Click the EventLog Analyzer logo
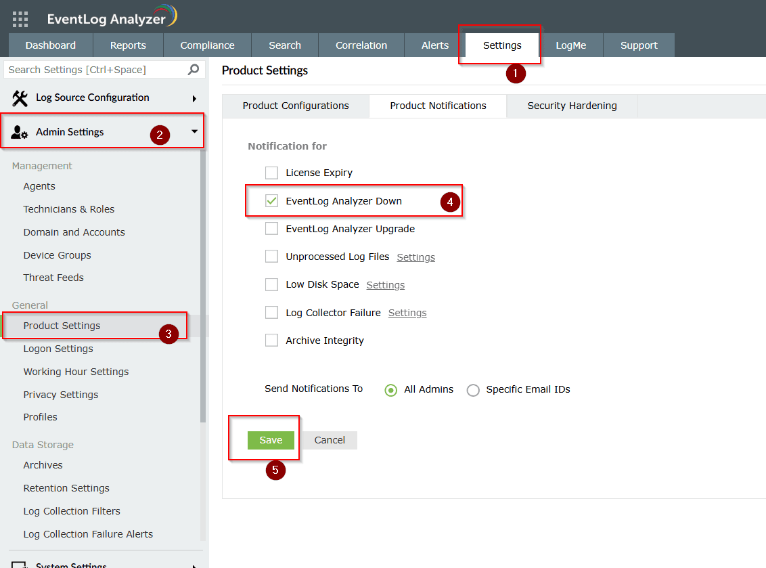Viewport: 766px width, 568px height. [112, 16]
